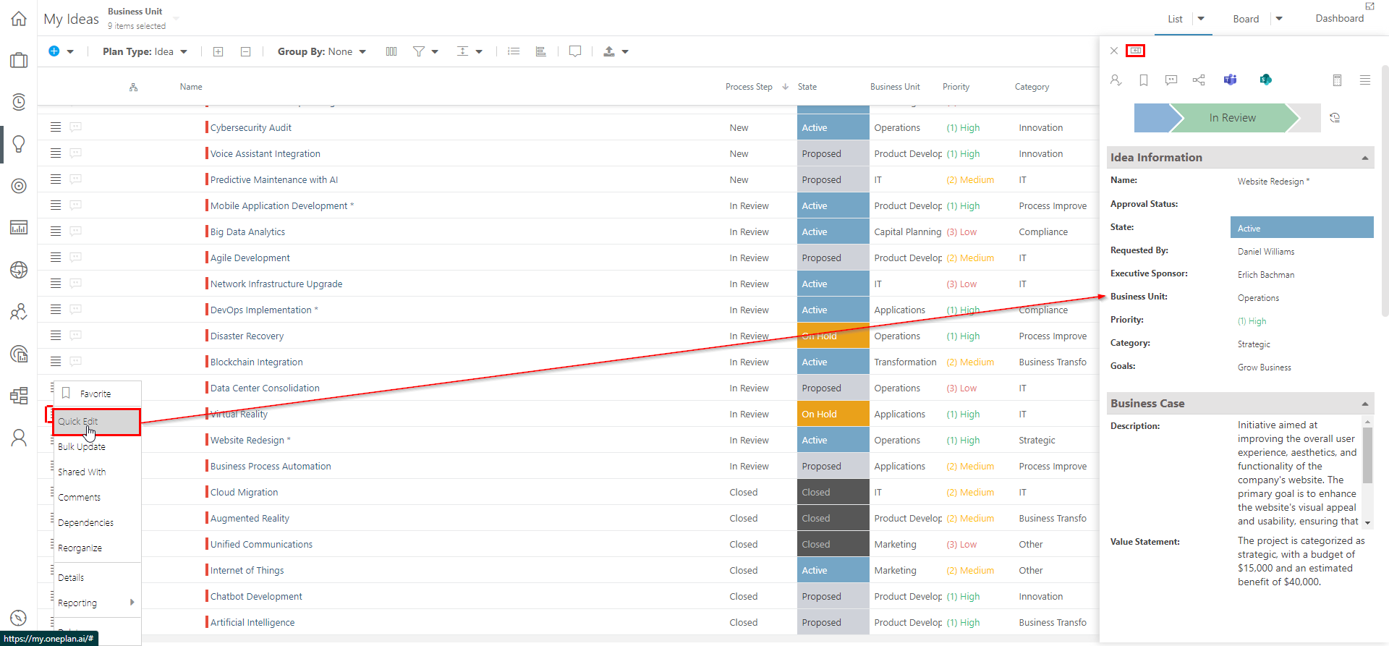
Task: Click the share icon in details panel
Action: [x=1199, y=80]
